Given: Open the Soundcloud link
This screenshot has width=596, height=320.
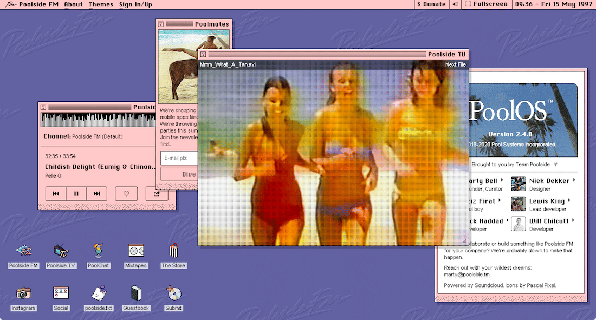Looking at the screenshot, I should click(x=488, y=285).
